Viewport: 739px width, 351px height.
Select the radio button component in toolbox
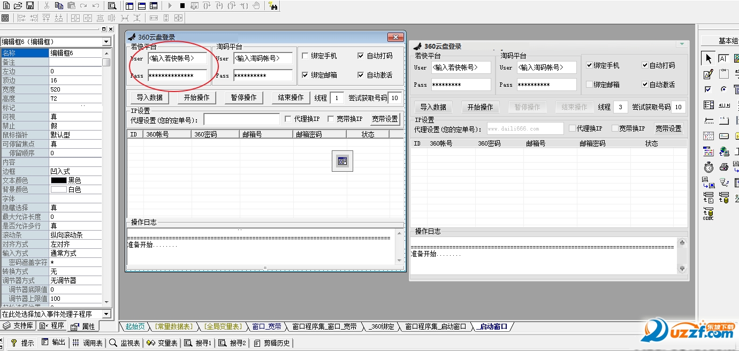coord(723,89)
